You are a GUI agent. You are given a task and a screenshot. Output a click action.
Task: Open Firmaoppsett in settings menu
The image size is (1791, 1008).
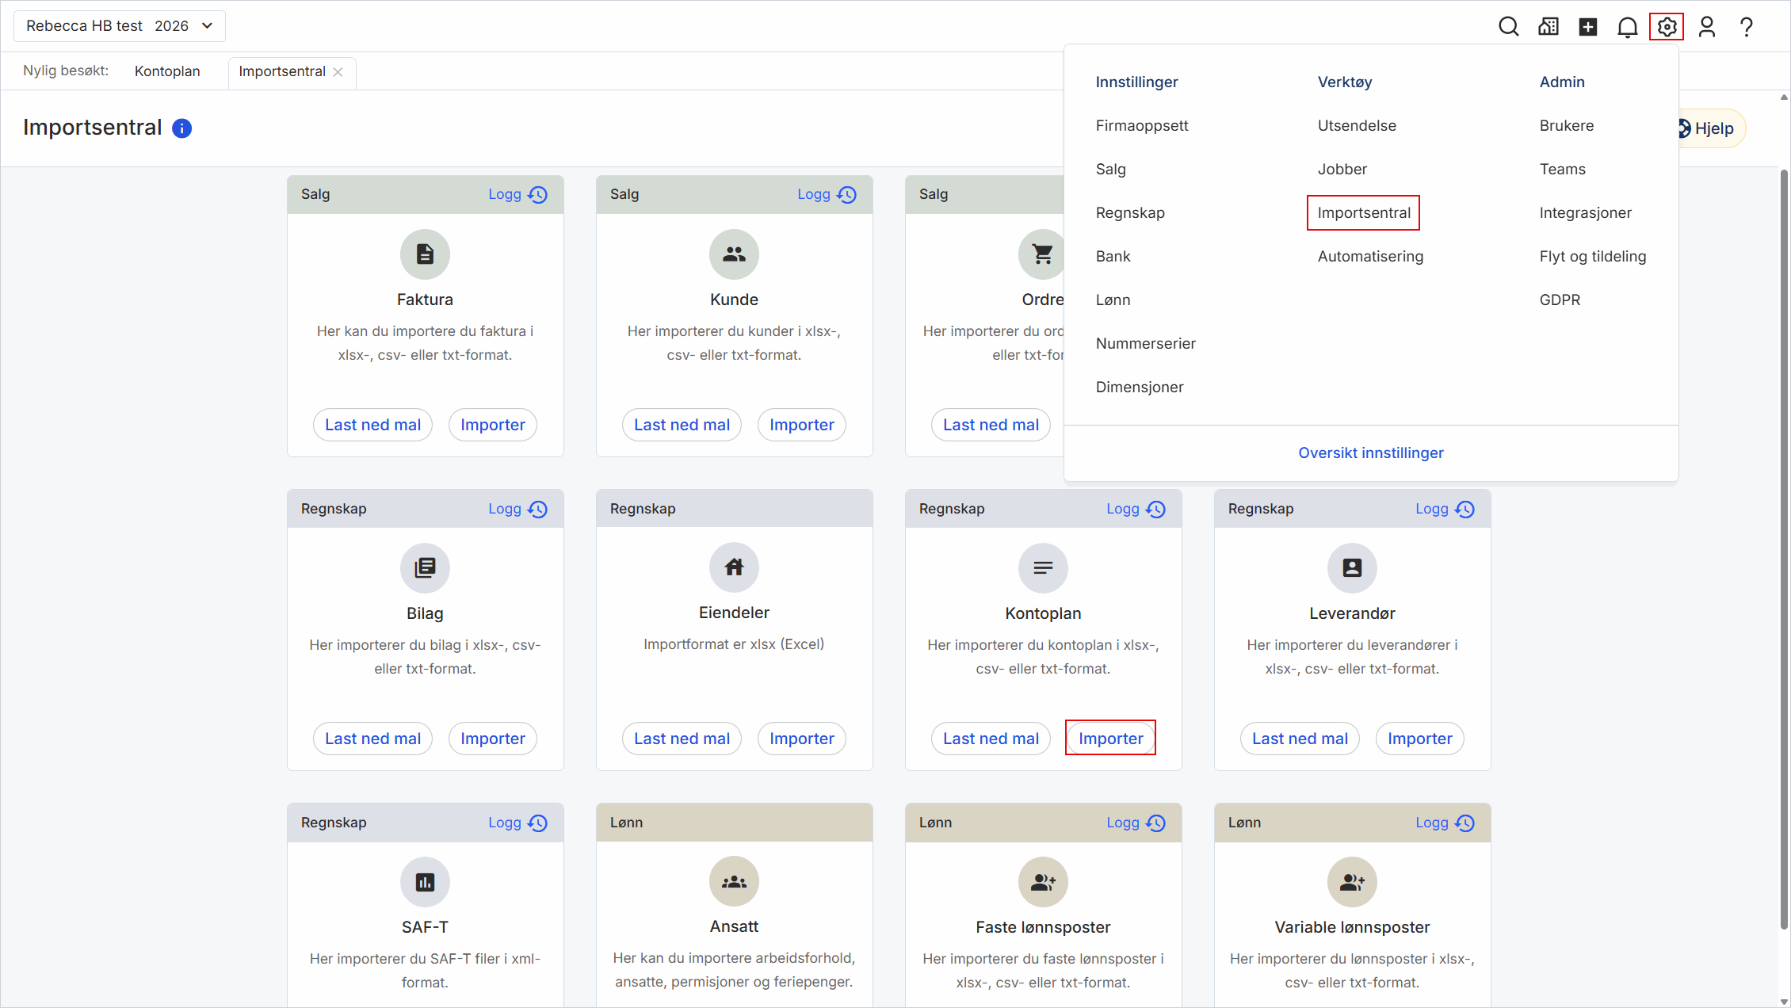[1141, 125]
